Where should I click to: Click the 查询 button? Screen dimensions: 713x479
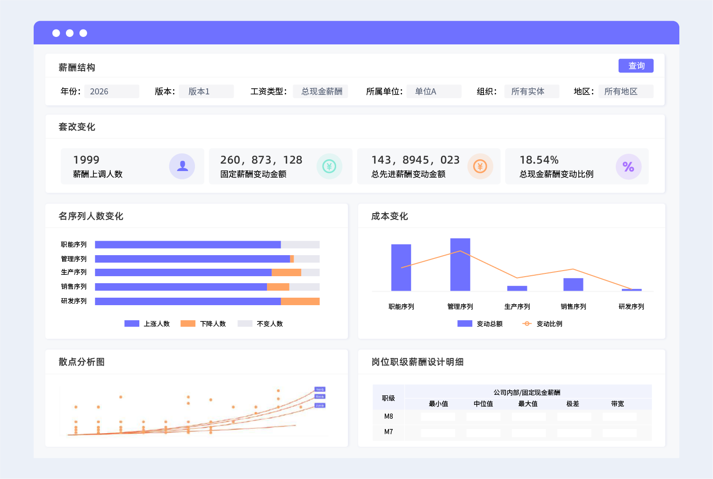click(x=636, y=65)
